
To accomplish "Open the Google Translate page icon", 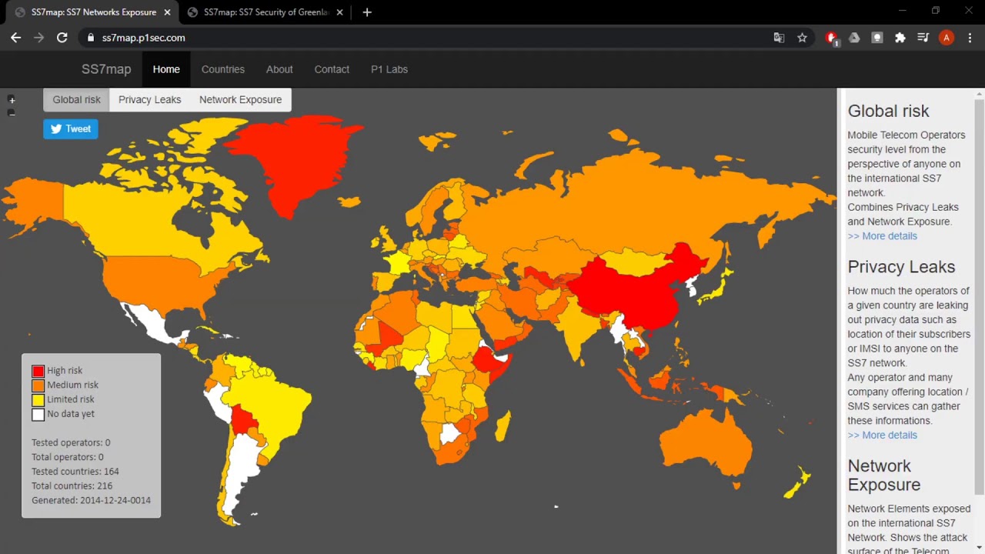I will pos(779,38).
